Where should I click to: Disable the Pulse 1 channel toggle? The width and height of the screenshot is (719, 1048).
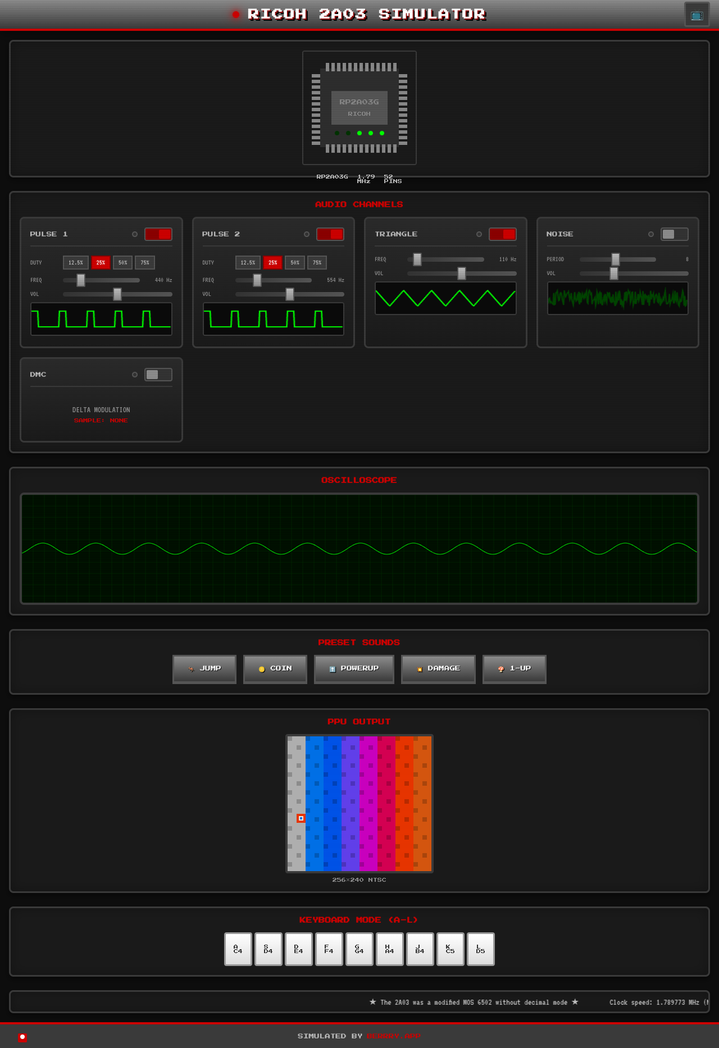click(x=158, y=234)
